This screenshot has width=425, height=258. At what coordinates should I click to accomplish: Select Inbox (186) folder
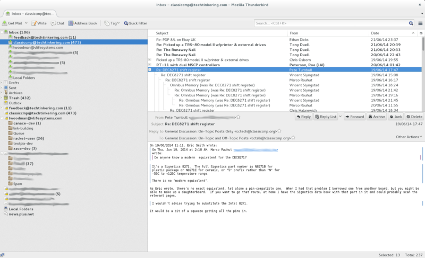pyautogui.click(x=19, y=32)
